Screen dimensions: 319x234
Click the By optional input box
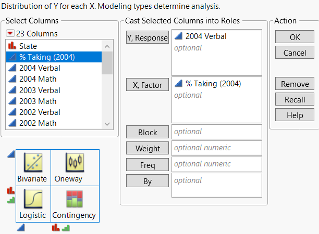coord(216,185)
